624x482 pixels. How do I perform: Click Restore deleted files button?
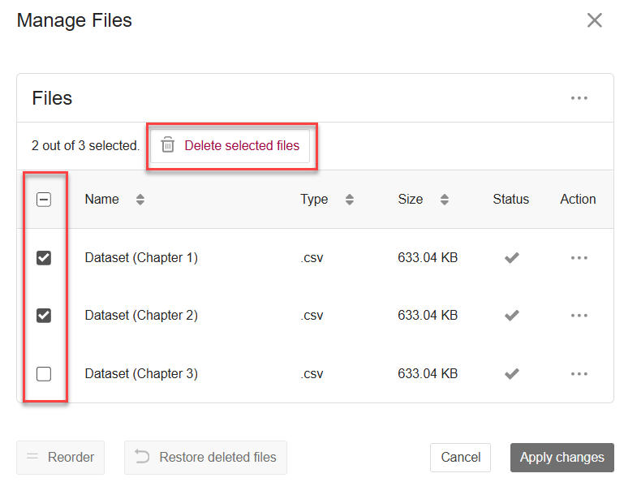205,457
